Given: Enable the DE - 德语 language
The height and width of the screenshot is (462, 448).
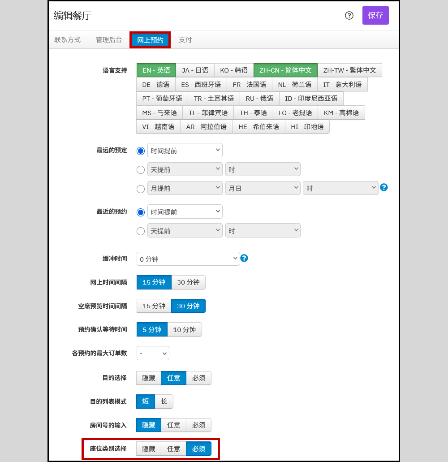Looking at the screenshot, I should click(x=156, y=85).
